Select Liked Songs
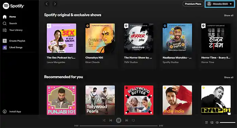The width and height of the screenshot is (237, 128). pos(16,47)
